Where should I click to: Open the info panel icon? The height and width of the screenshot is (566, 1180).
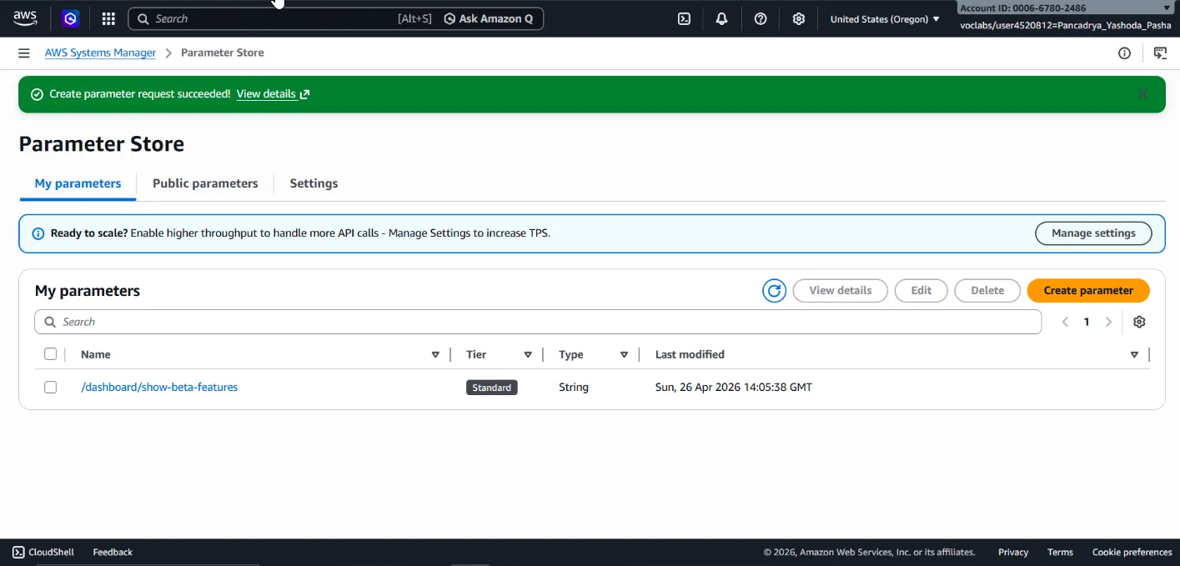[1124, 53]
